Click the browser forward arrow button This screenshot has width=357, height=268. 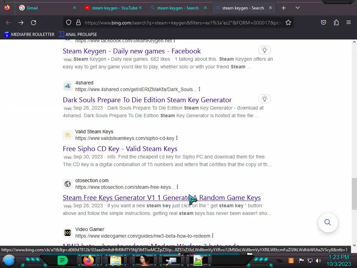pyautogui.click(x=21, y=23)
